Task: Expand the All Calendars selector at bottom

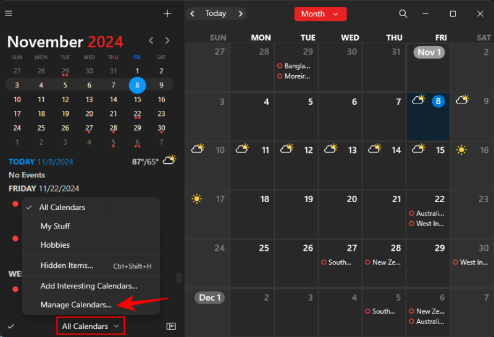Action: click(x=90, y=326)
